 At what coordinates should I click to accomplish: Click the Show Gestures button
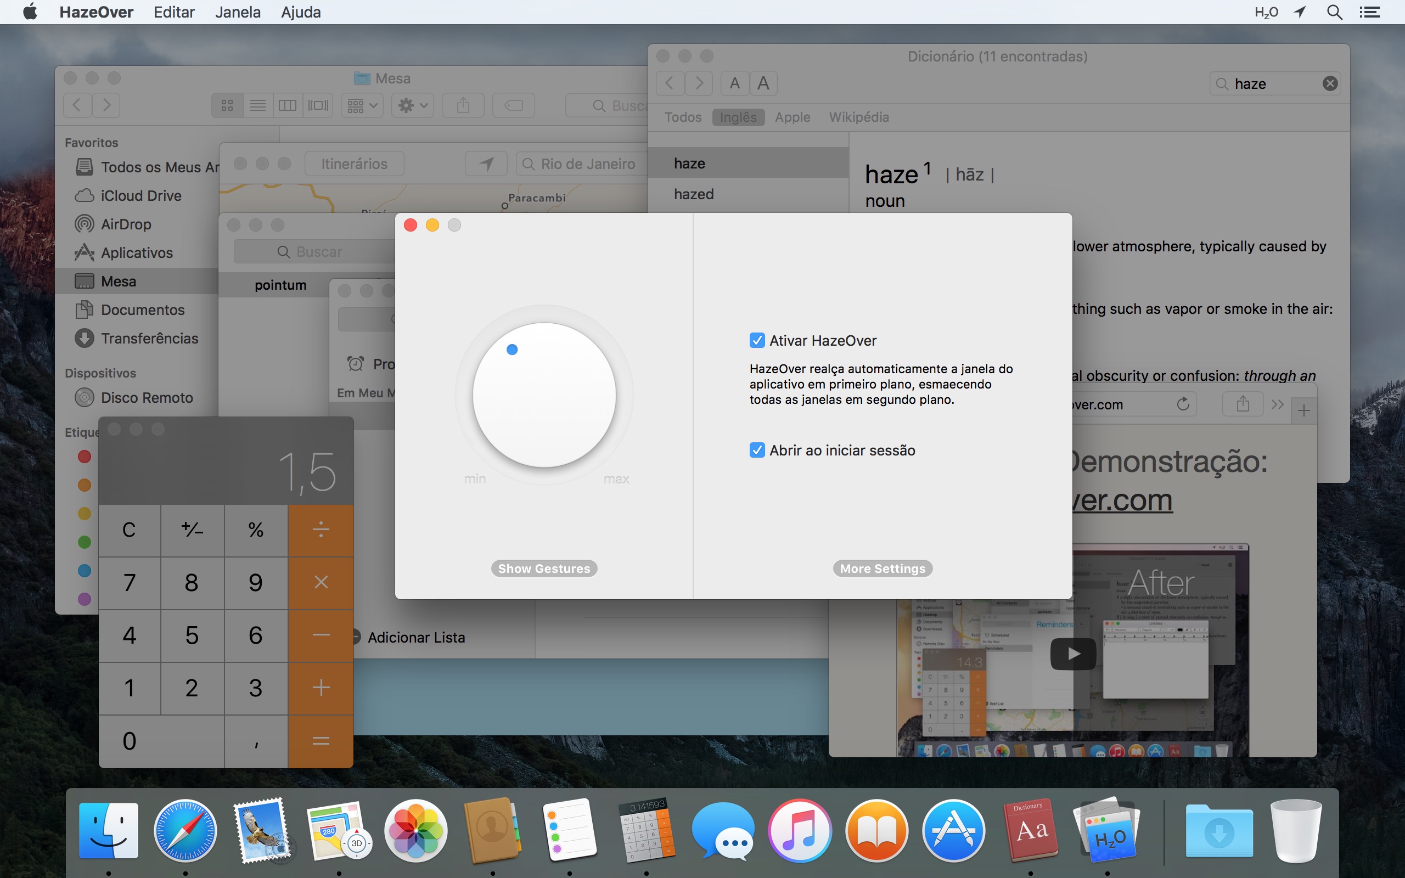pyautogui.click(x=544, y=567)
